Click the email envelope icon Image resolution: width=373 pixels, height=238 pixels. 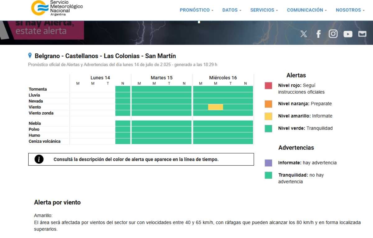tap(362, 34)
